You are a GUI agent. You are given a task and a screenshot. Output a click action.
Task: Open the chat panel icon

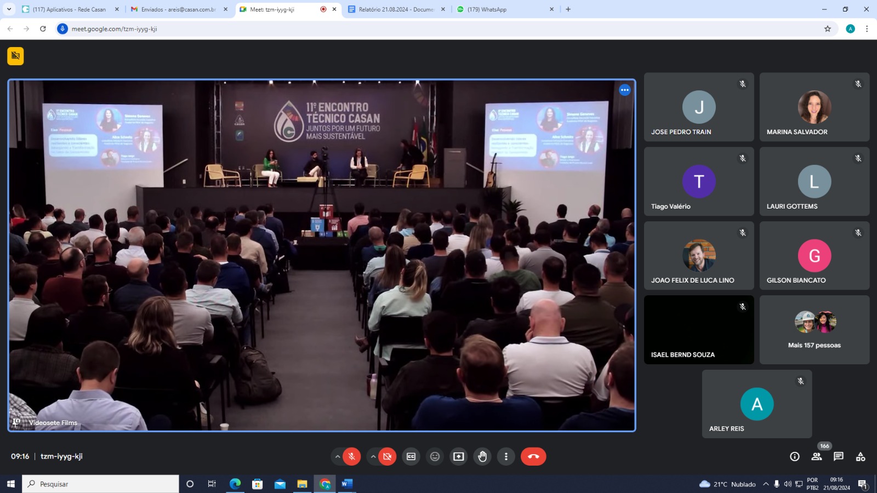coord(839,456)
